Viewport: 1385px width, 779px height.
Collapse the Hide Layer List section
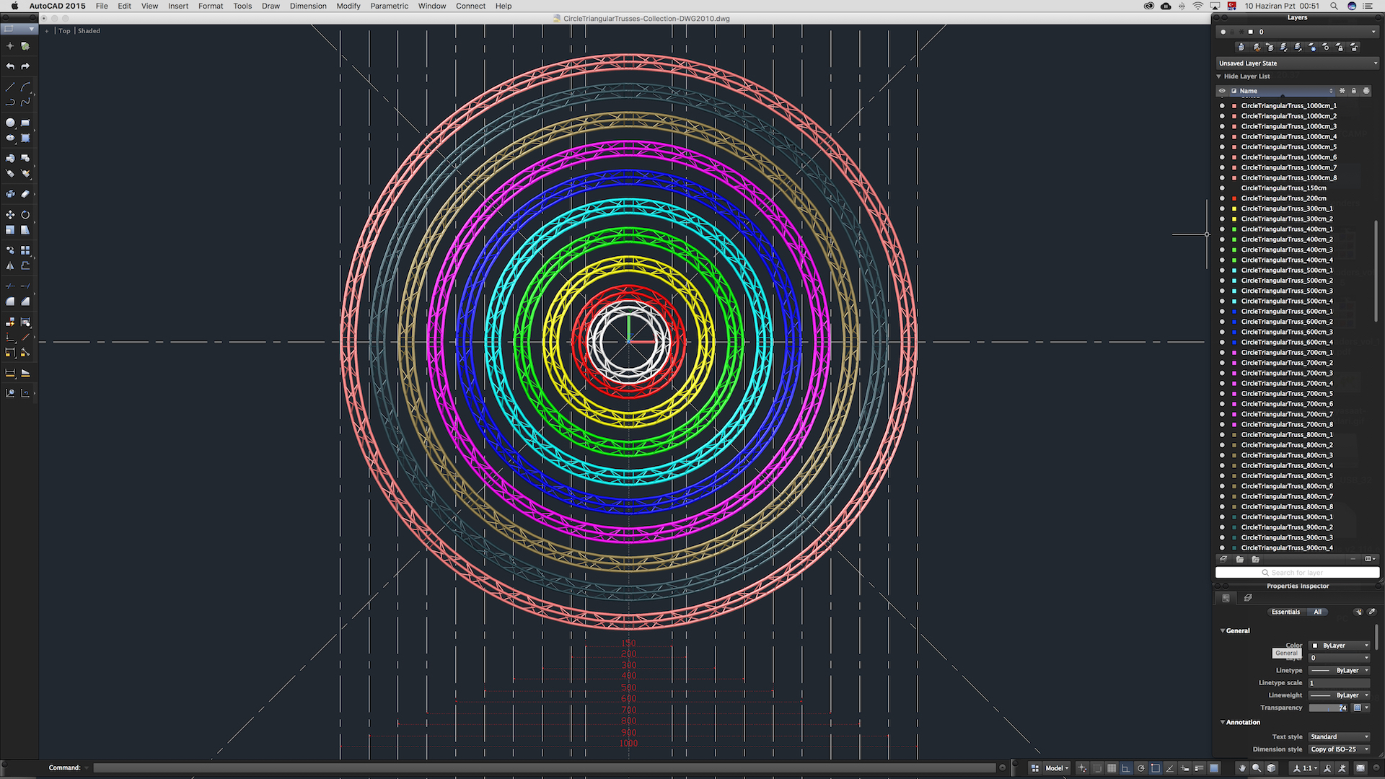tap(1220, 76)
